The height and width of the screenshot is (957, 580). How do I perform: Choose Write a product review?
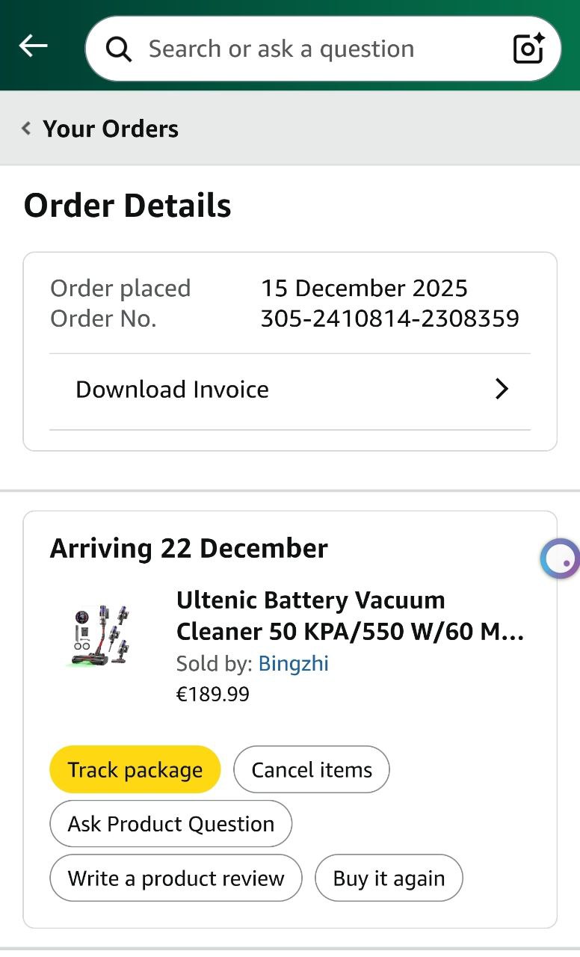click(x=176, y=878)
